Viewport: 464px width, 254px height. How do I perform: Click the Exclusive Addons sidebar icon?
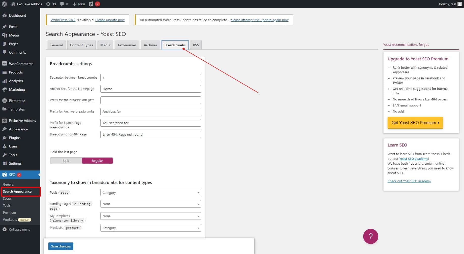pos(5,121)
